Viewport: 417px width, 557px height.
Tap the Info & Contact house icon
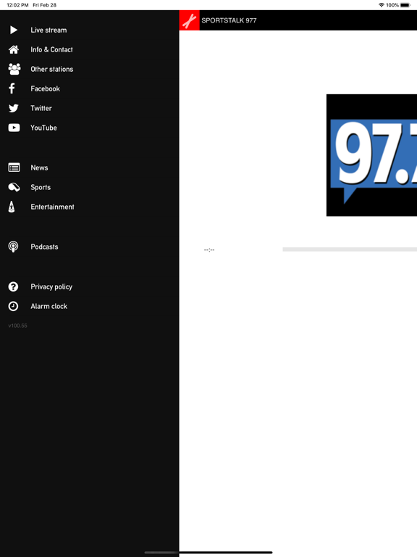[x=14, y=50]
